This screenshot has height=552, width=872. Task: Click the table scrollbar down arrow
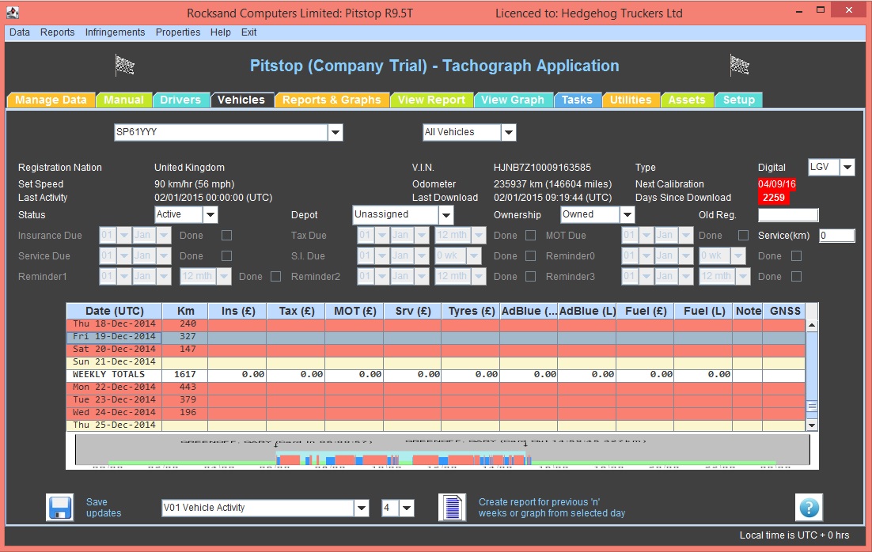pos(812,425)
